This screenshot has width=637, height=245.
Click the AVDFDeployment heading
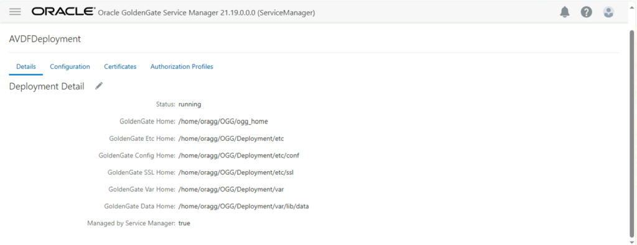point(45,39)
